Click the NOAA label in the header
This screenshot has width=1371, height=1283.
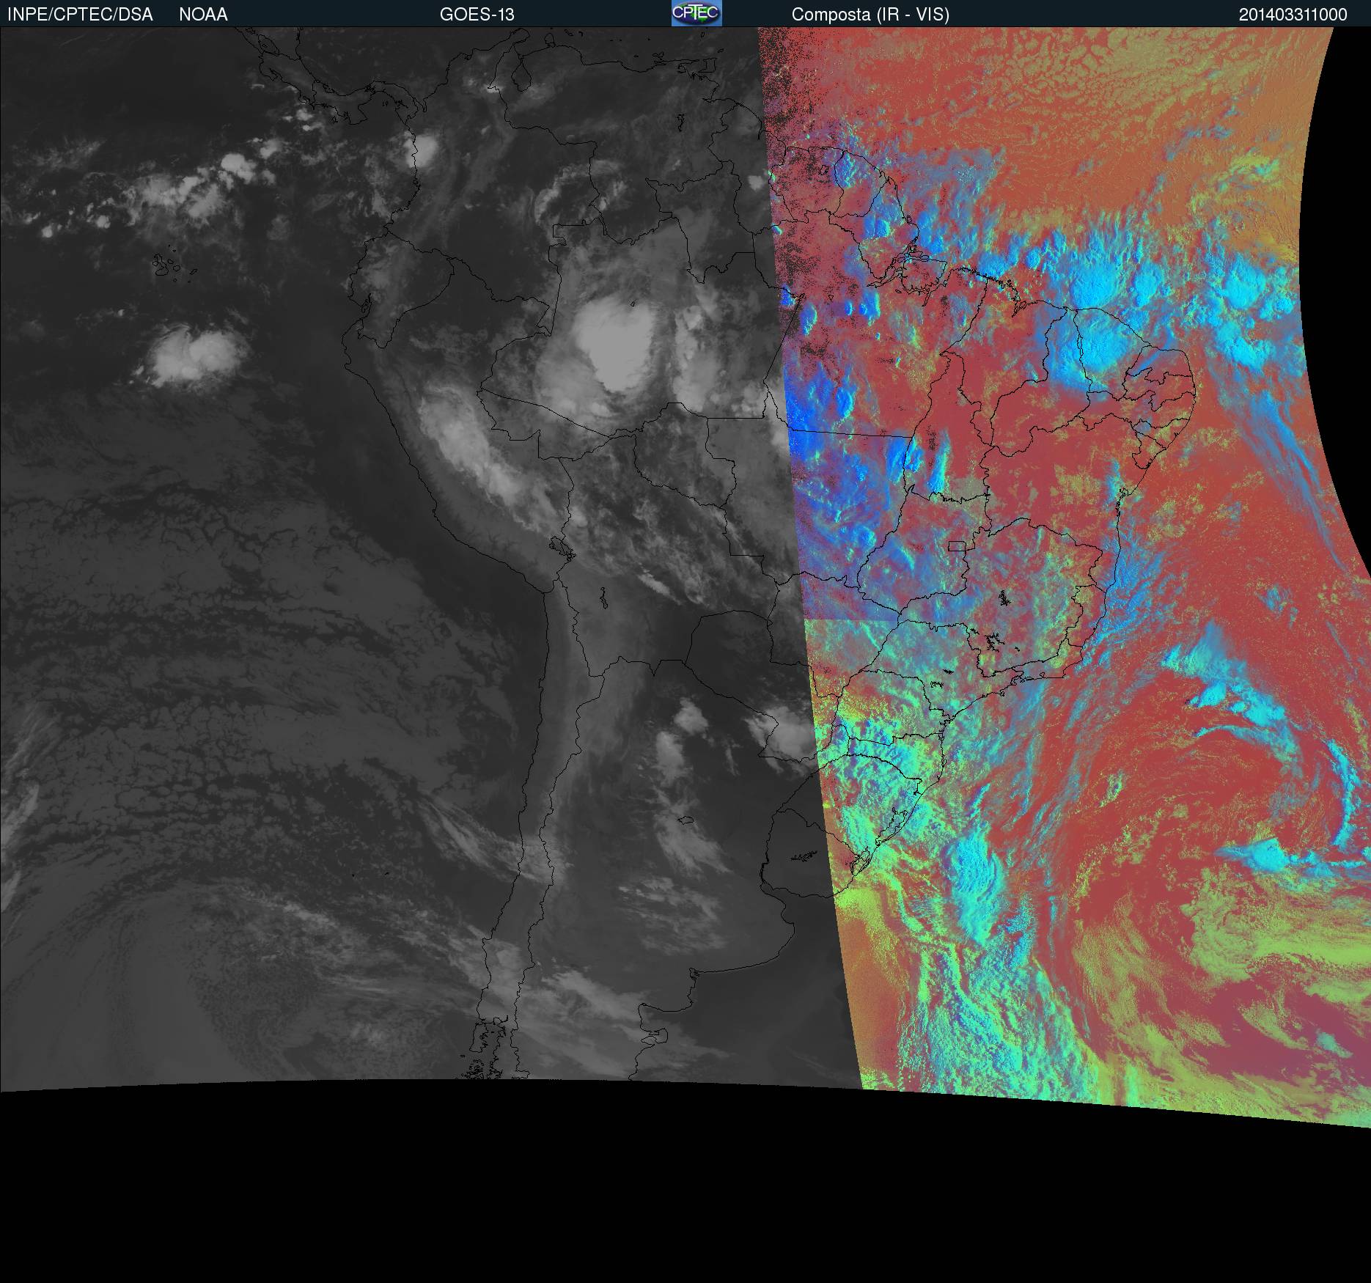(x=203, y=15)
